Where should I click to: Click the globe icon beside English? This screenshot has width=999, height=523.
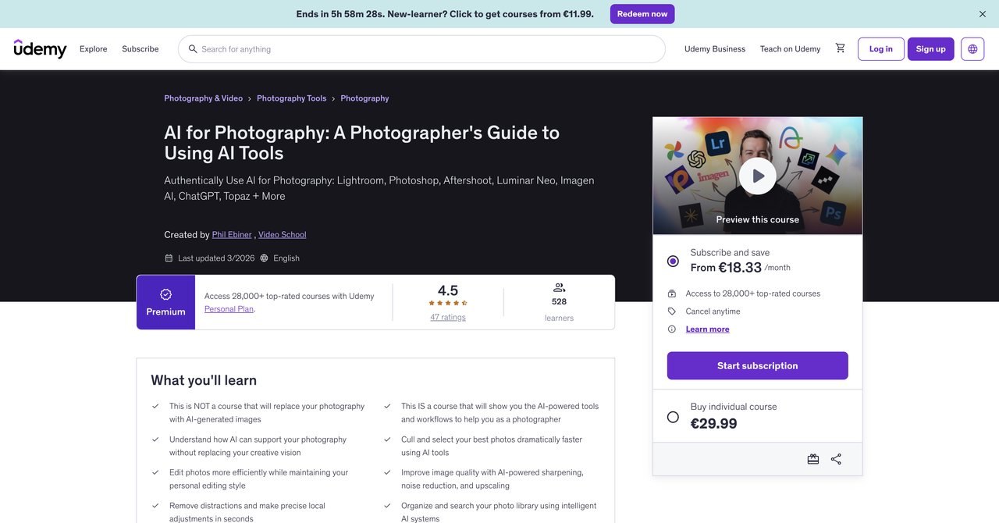tap(264, 258)
